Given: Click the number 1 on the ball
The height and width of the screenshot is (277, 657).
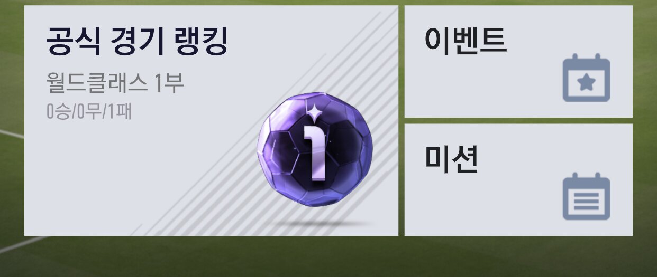Looking at the screenshot, I should 316,152.
